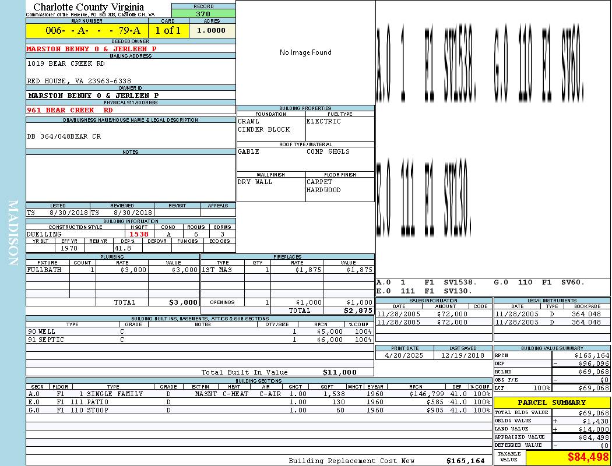Click the building summary RPCN $165,164

point(592,356)
